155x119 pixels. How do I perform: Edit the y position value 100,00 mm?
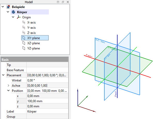tap(47, 101)
